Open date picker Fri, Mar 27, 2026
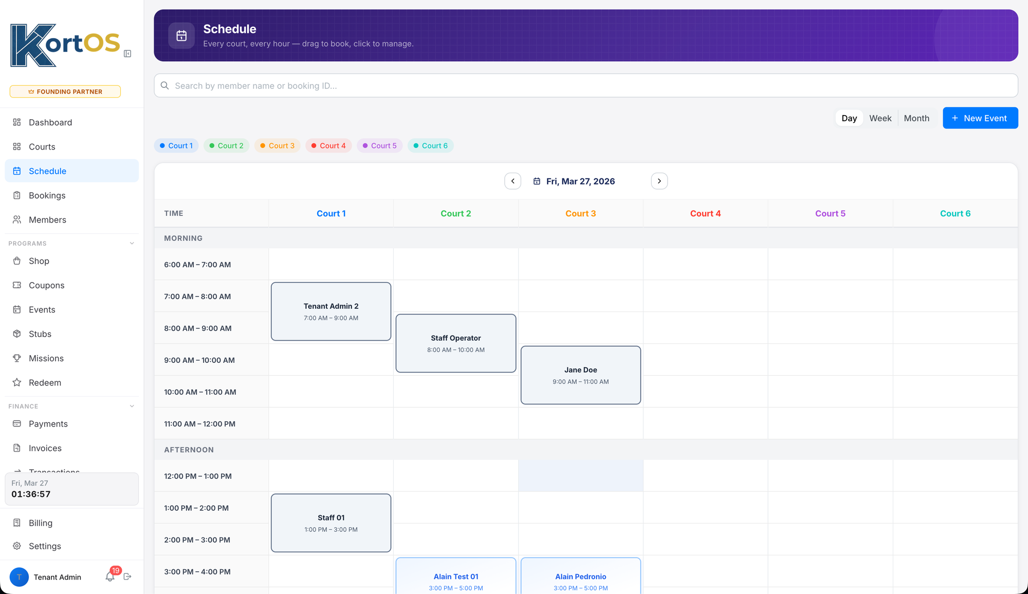 coord(581,181)
